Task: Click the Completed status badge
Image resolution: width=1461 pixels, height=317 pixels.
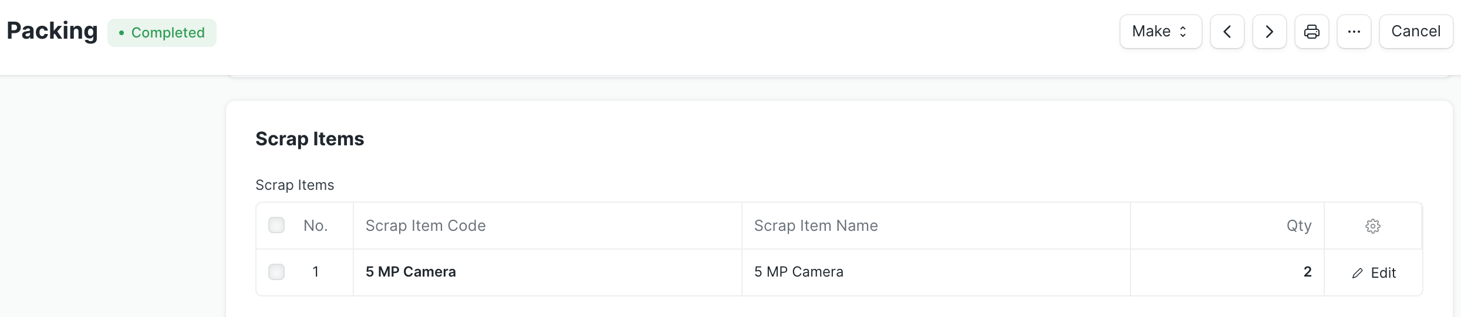Action: click(162, 33)
